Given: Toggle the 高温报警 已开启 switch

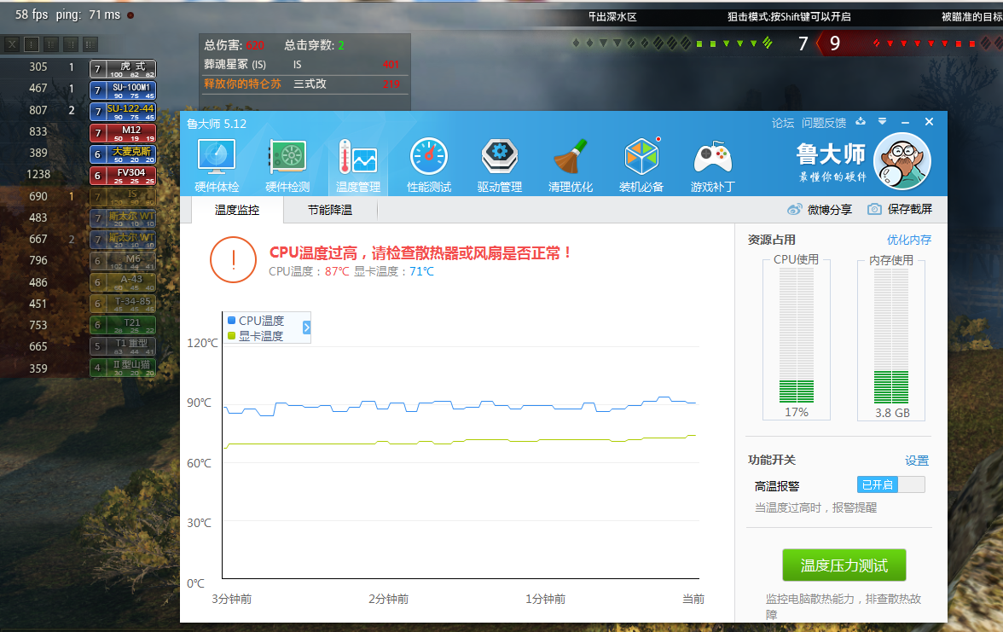Looking at the screenshot, I should [x=891, y=484].
